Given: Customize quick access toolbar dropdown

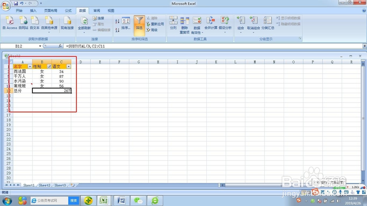Looking at the screenshot, I should [x=41, y=3].
